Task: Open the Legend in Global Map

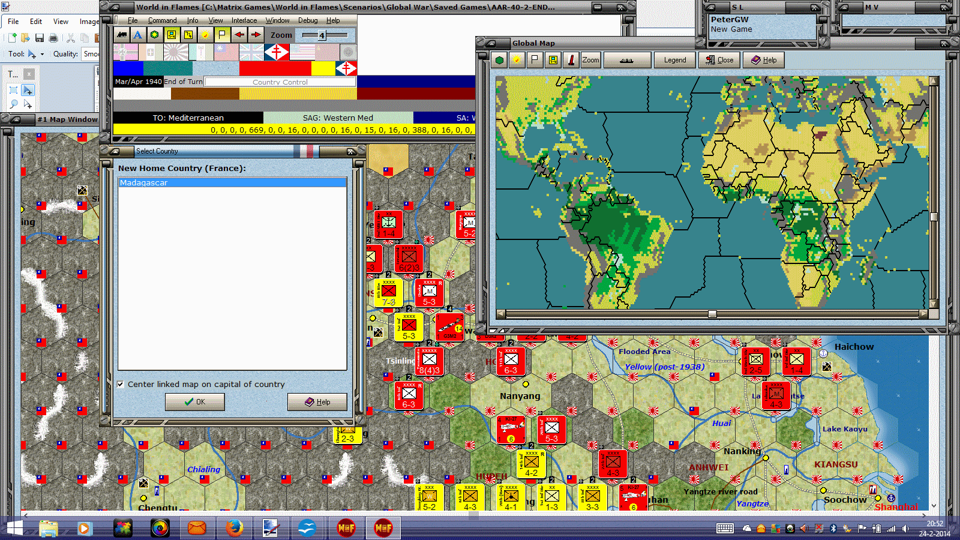Action: coord(675,60)
